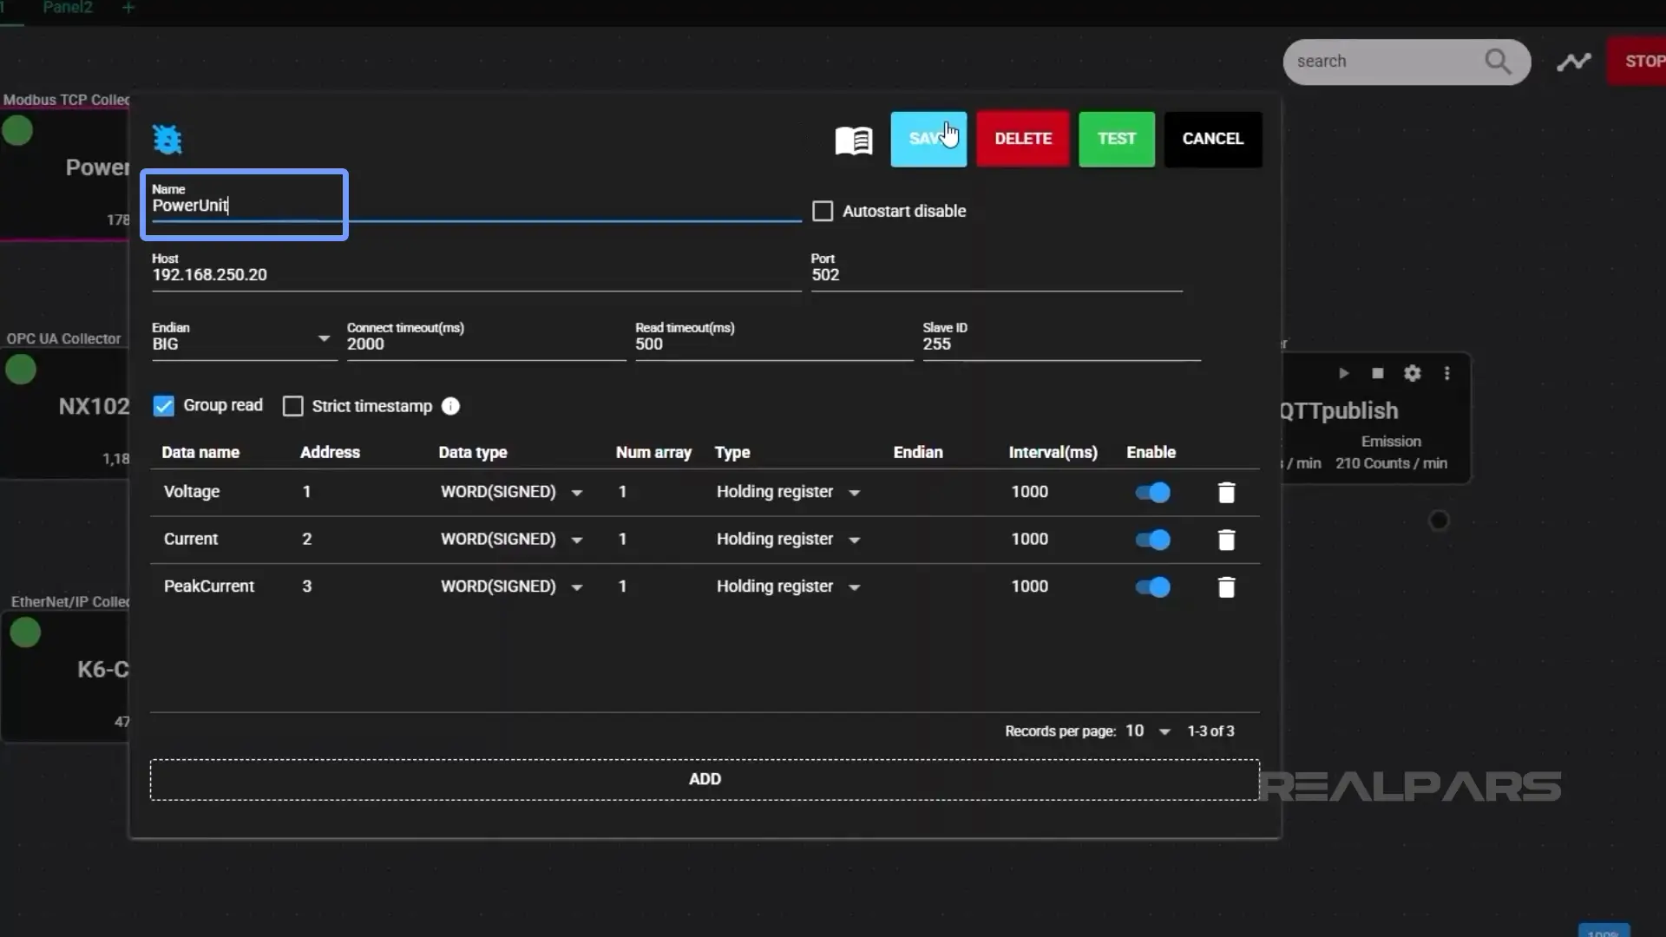Viewport: 1666px width, 937px height.
Task: Open Voltage data type dropdown
Action: (512, 492)
